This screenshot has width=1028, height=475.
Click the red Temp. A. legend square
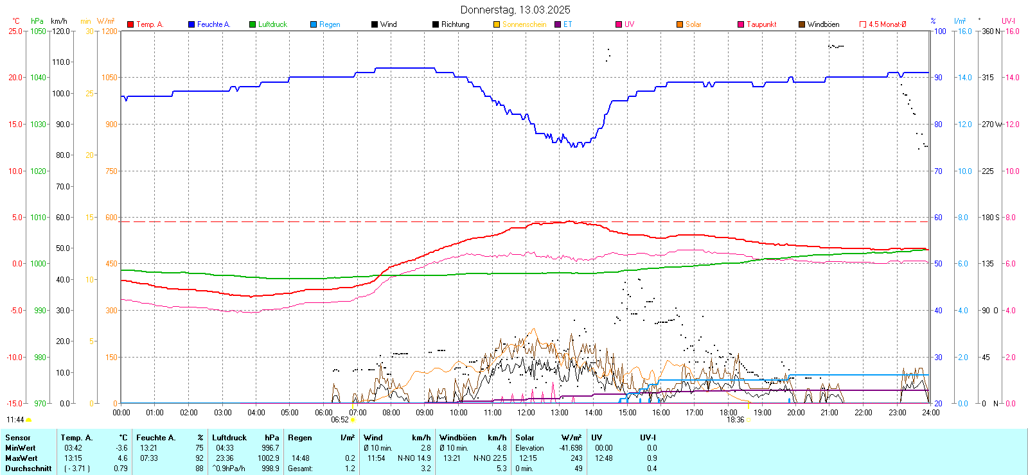(x=130, y=24)
